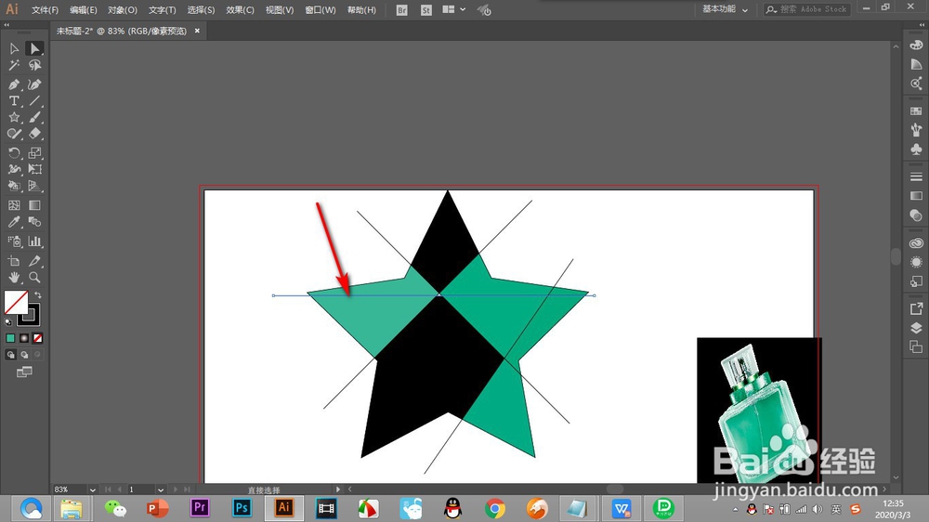Click the Fill color box

click(x=16, y=302)
